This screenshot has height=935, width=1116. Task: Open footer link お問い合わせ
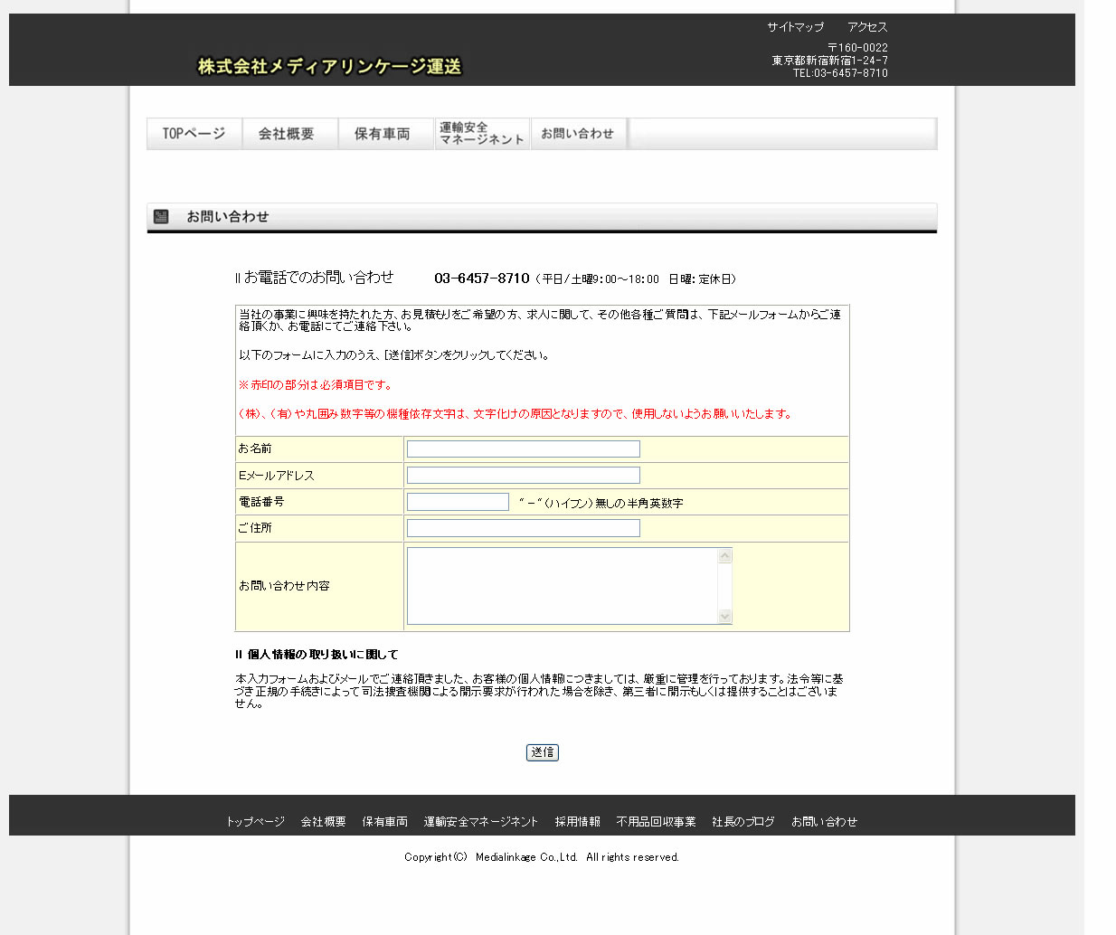pyautogui.click(x=825, y=822)
